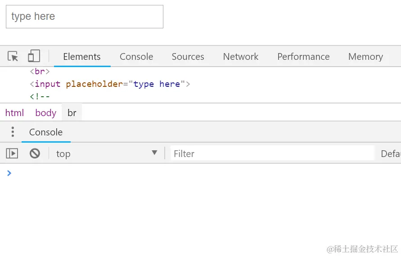This screenshot has height=256, width=401.
Task: Click the body breadcrumb
Action: pyautogui.click(x=46, y=113)
